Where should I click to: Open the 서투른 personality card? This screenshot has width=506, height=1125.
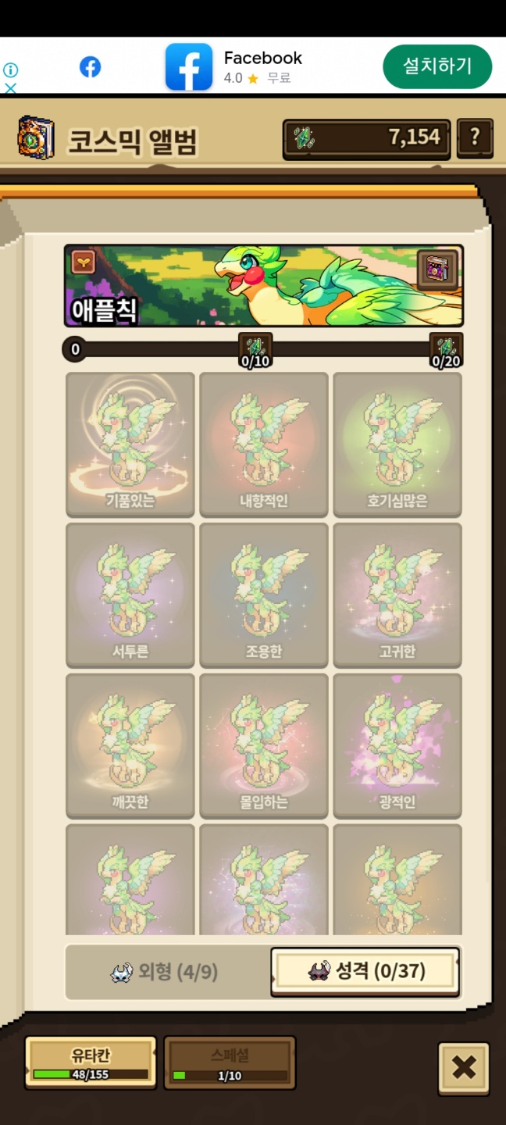[x=130, y=595]
